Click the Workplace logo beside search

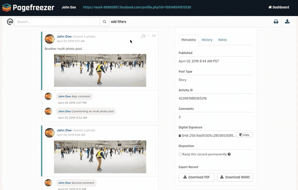click(x=10, y=22)
